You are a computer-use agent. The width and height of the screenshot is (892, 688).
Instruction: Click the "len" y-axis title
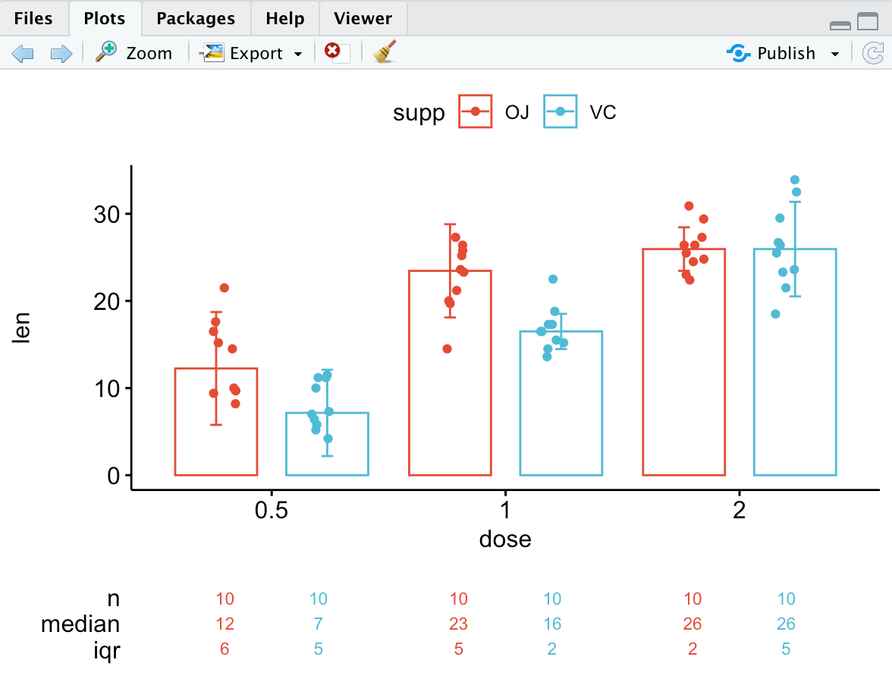[x=22, y=328]
